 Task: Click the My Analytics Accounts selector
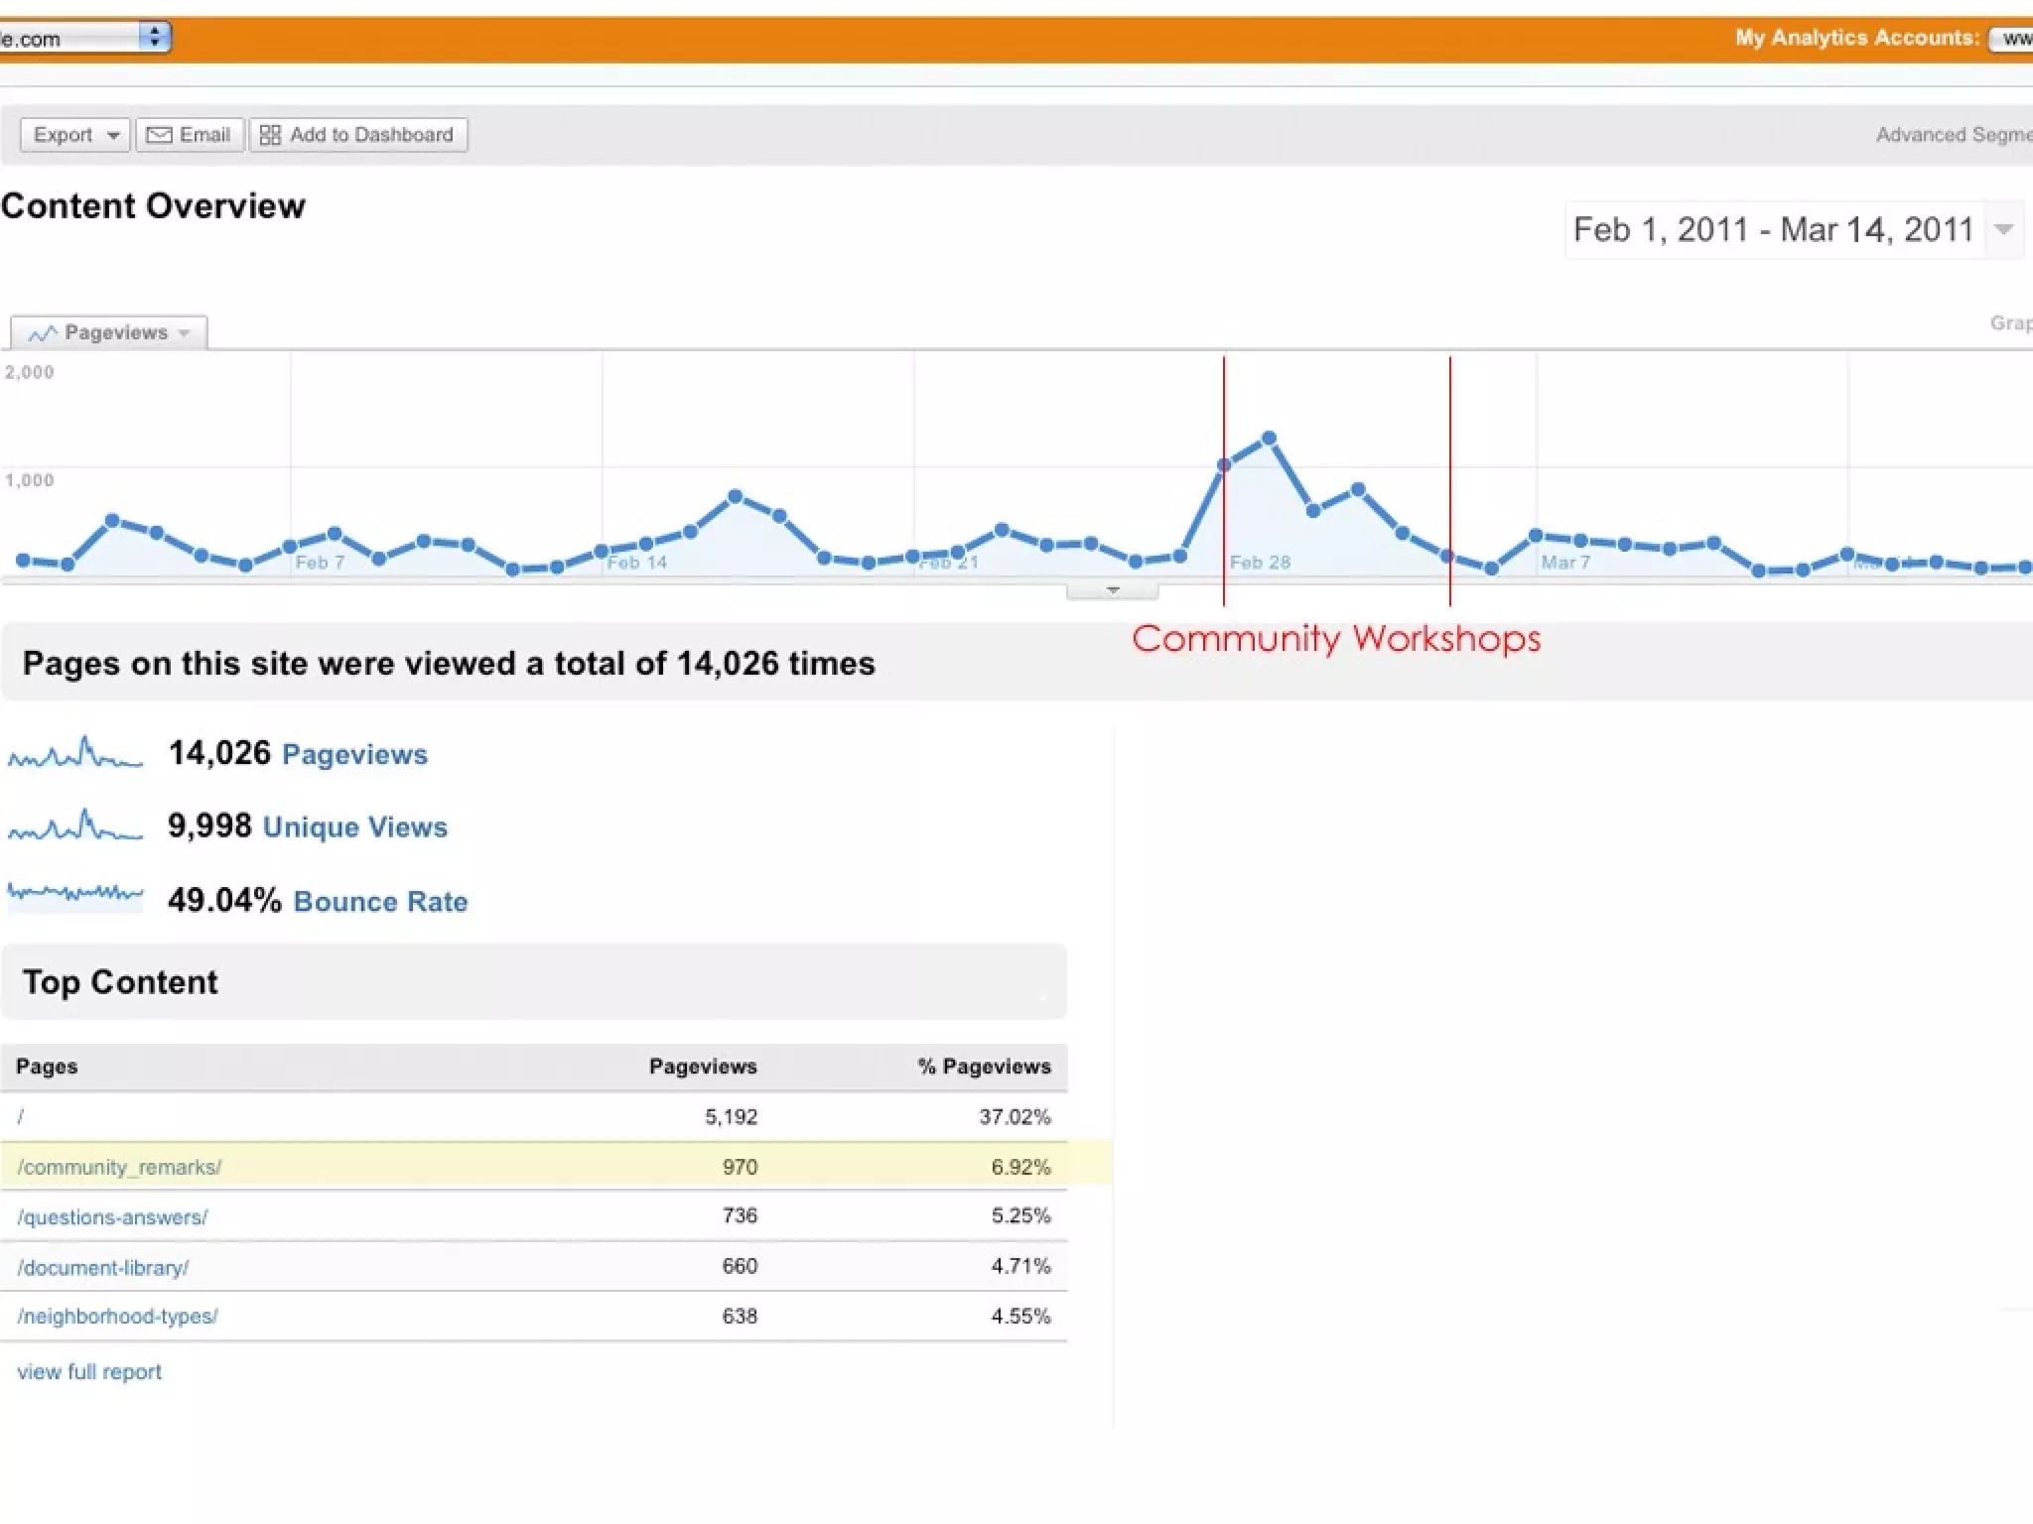coord(2013,38)
